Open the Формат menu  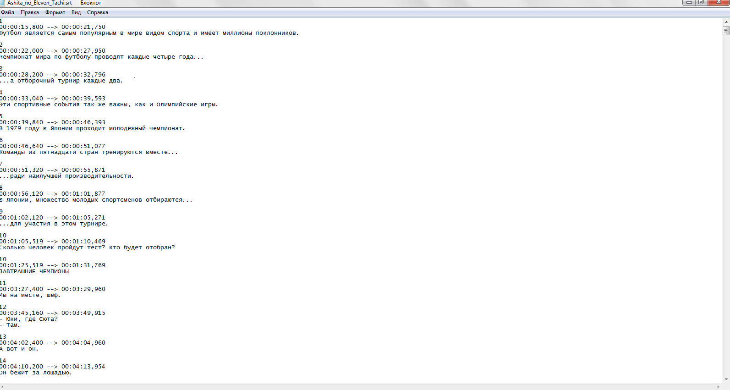click(x=55, y=12)
